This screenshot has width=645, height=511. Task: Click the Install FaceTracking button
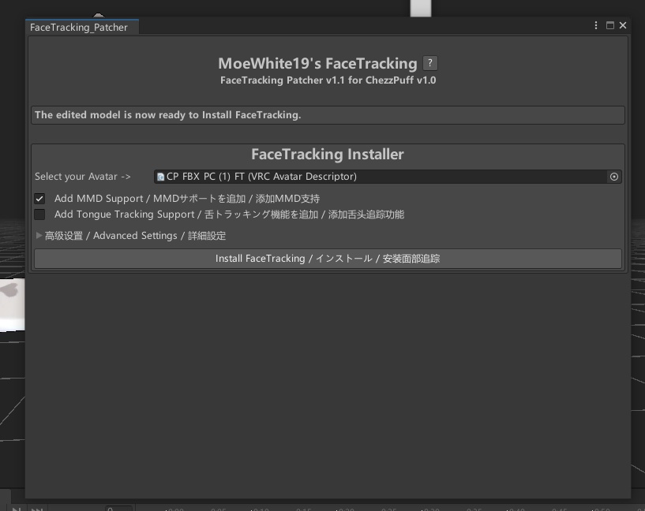327,258
